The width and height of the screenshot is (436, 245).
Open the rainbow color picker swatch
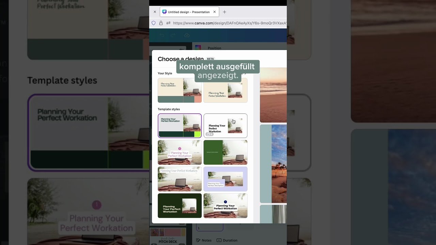pyautogui.click(x=198, y=48)
